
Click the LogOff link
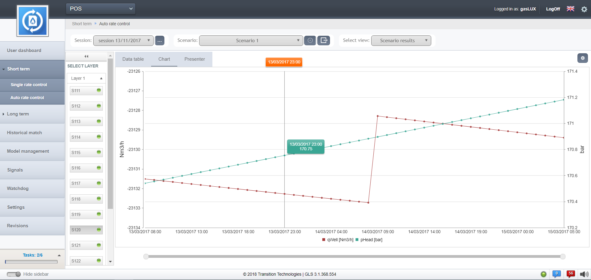[553, 9]
